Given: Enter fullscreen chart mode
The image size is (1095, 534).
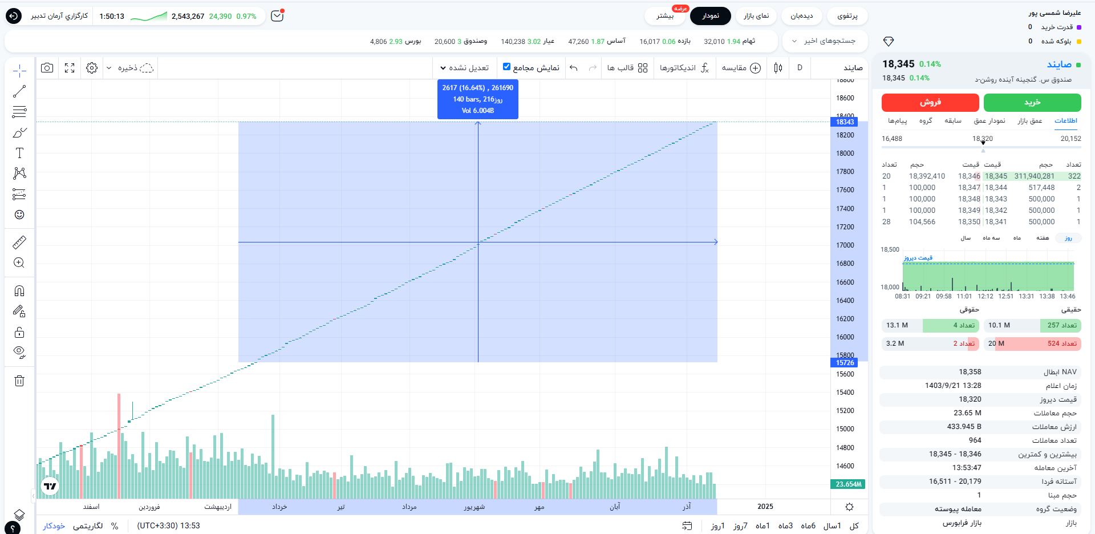Looking at the screenshot, I should click(70, 68).
